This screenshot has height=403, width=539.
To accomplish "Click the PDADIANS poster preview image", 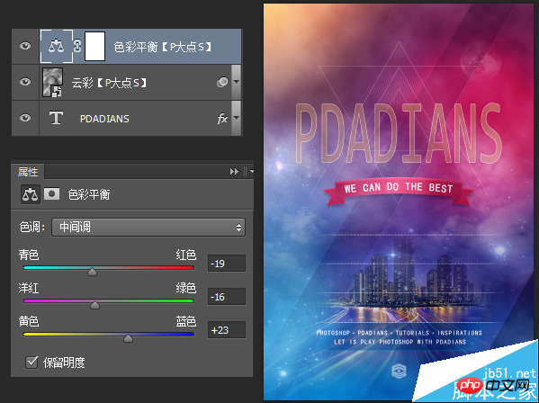I will point(398,201).
